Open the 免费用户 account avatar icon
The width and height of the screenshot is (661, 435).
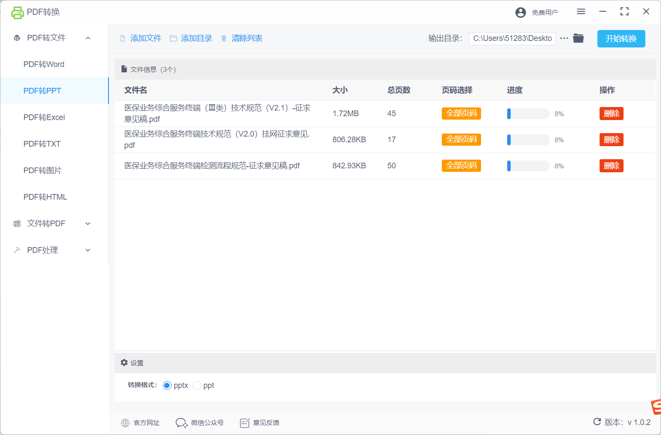(520, 13)
